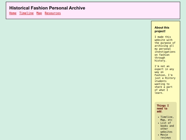
Task: Visit the Resources page link
Action: click(x=53, y=13)
